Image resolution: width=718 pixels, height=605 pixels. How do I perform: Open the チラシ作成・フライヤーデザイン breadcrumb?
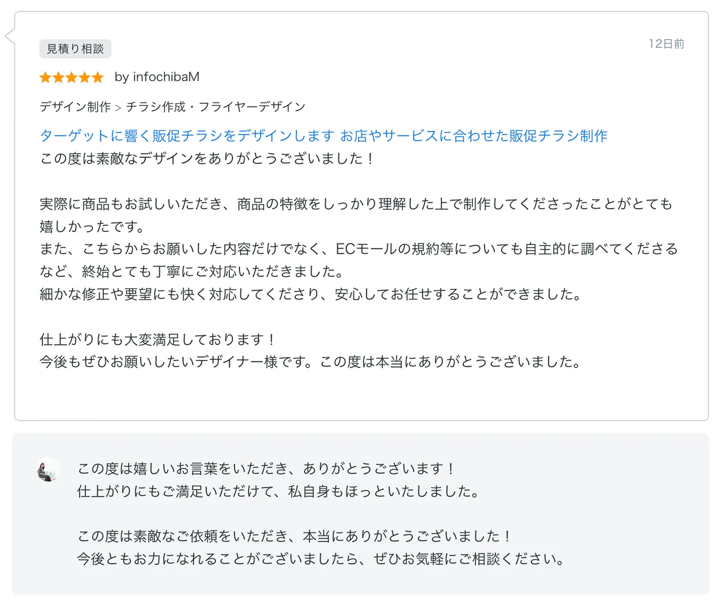(x=215, y=106)
